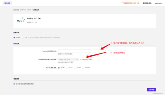Select the 2C4G component spec
Viewport: 165px width, 95px height.
(67, 68)
